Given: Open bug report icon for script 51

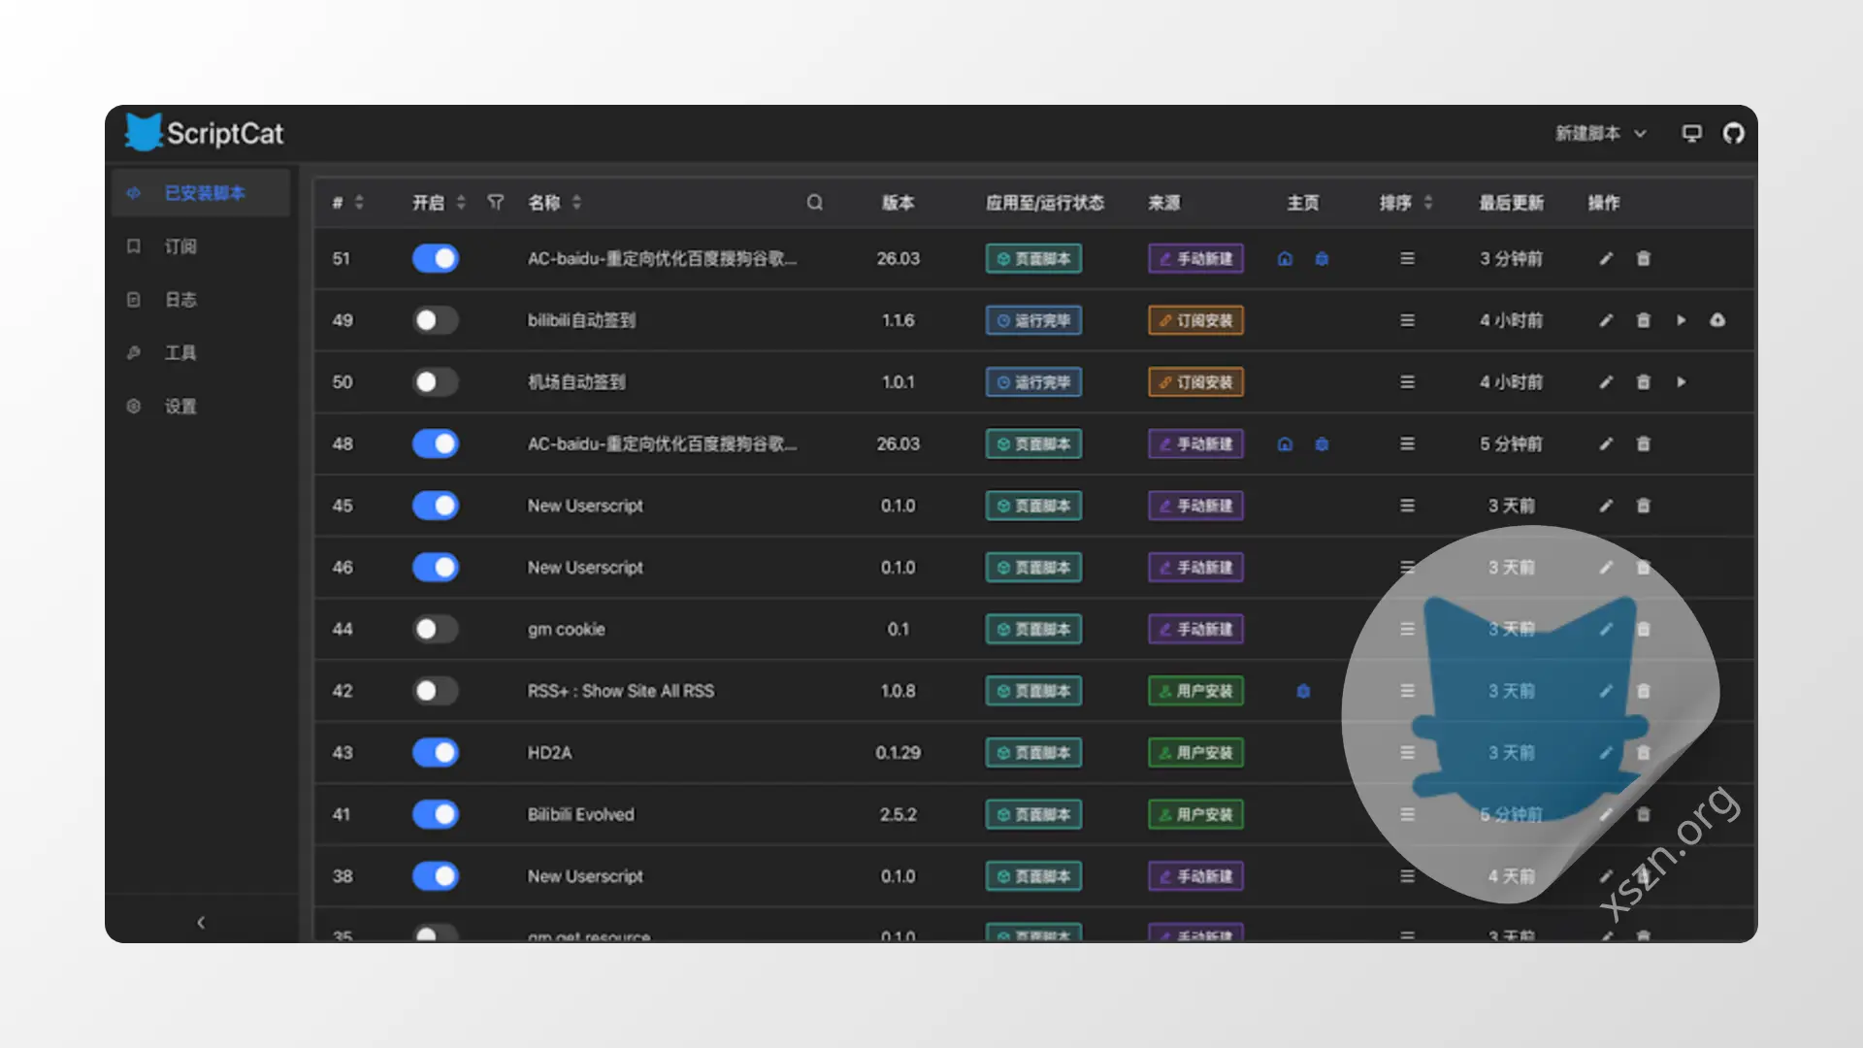Looking at the screenshot, I should coord(1322,259).
